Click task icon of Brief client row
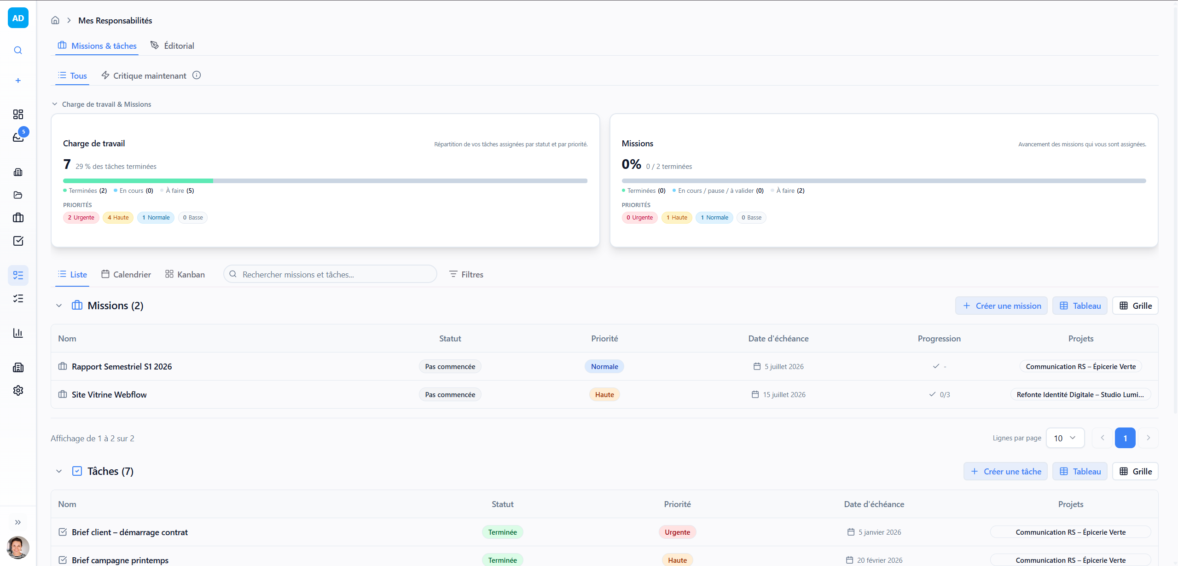1178x566 pixels. click(x=63, y=532)
